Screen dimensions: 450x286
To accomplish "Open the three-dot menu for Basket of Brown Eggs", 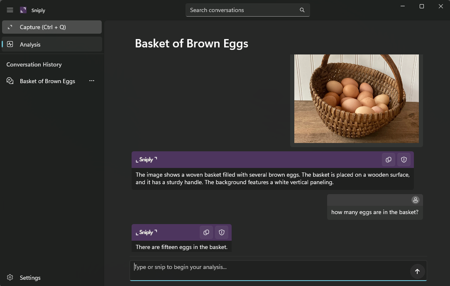I will tap(92, 81).
